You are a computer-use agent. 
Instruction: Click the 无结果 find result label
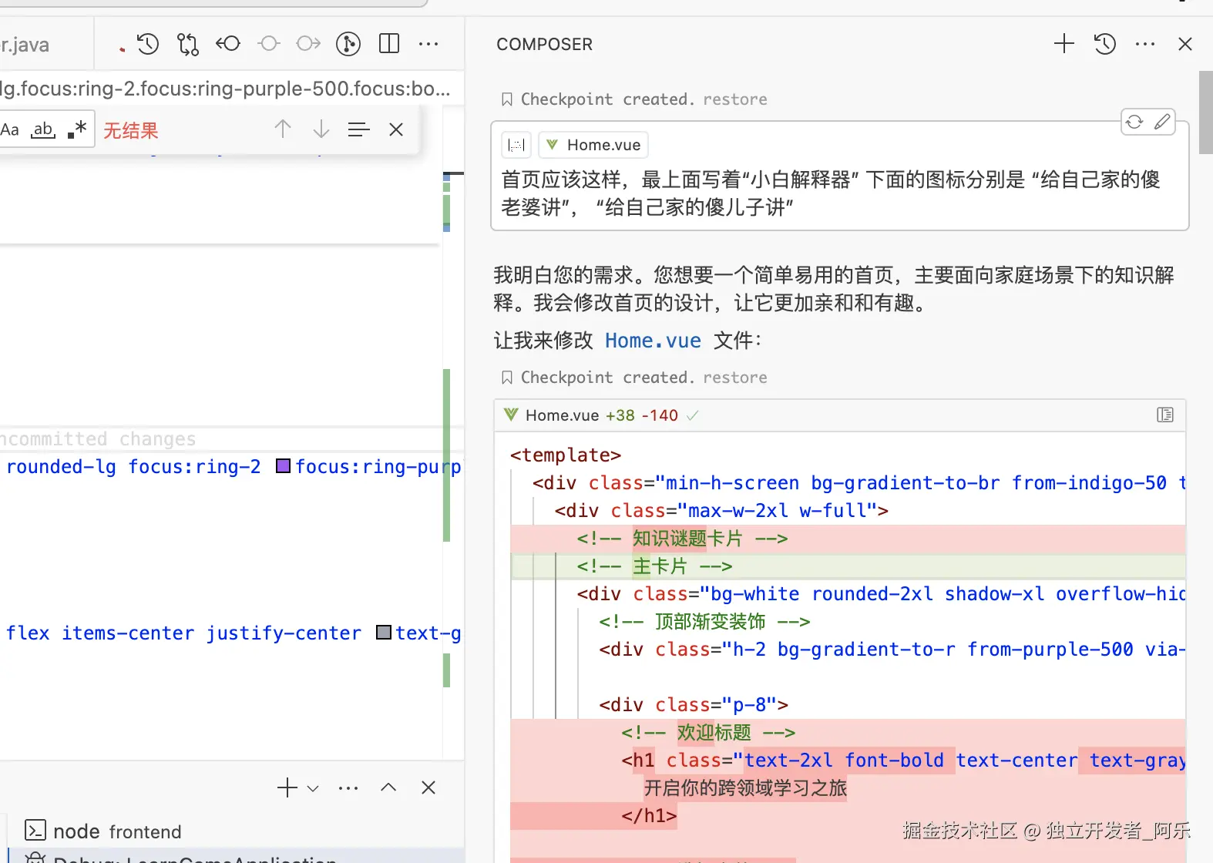click(131, 130)
